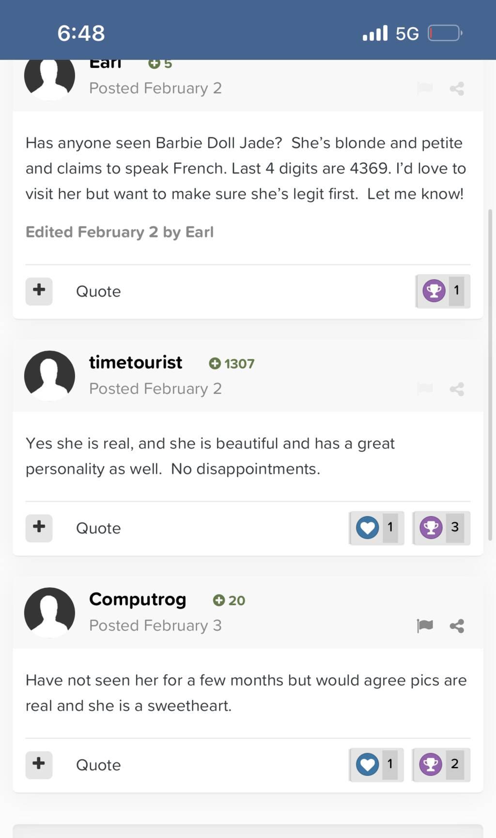Share Computrog's post via share icon
Screen dimensions: 496x838
(x=457, y=626)
